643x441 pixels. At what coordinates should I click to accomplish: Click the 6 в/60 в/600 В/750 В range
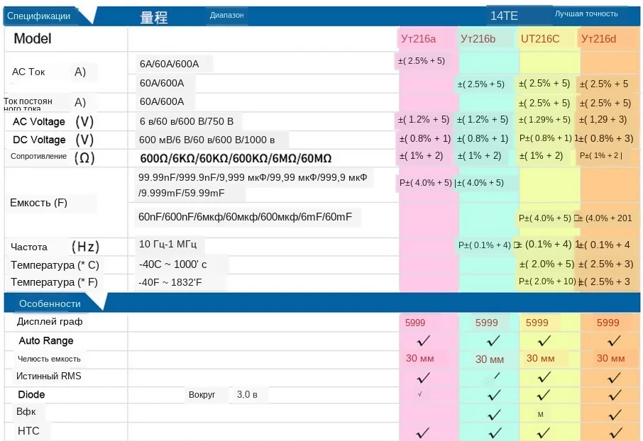[186, 121]
